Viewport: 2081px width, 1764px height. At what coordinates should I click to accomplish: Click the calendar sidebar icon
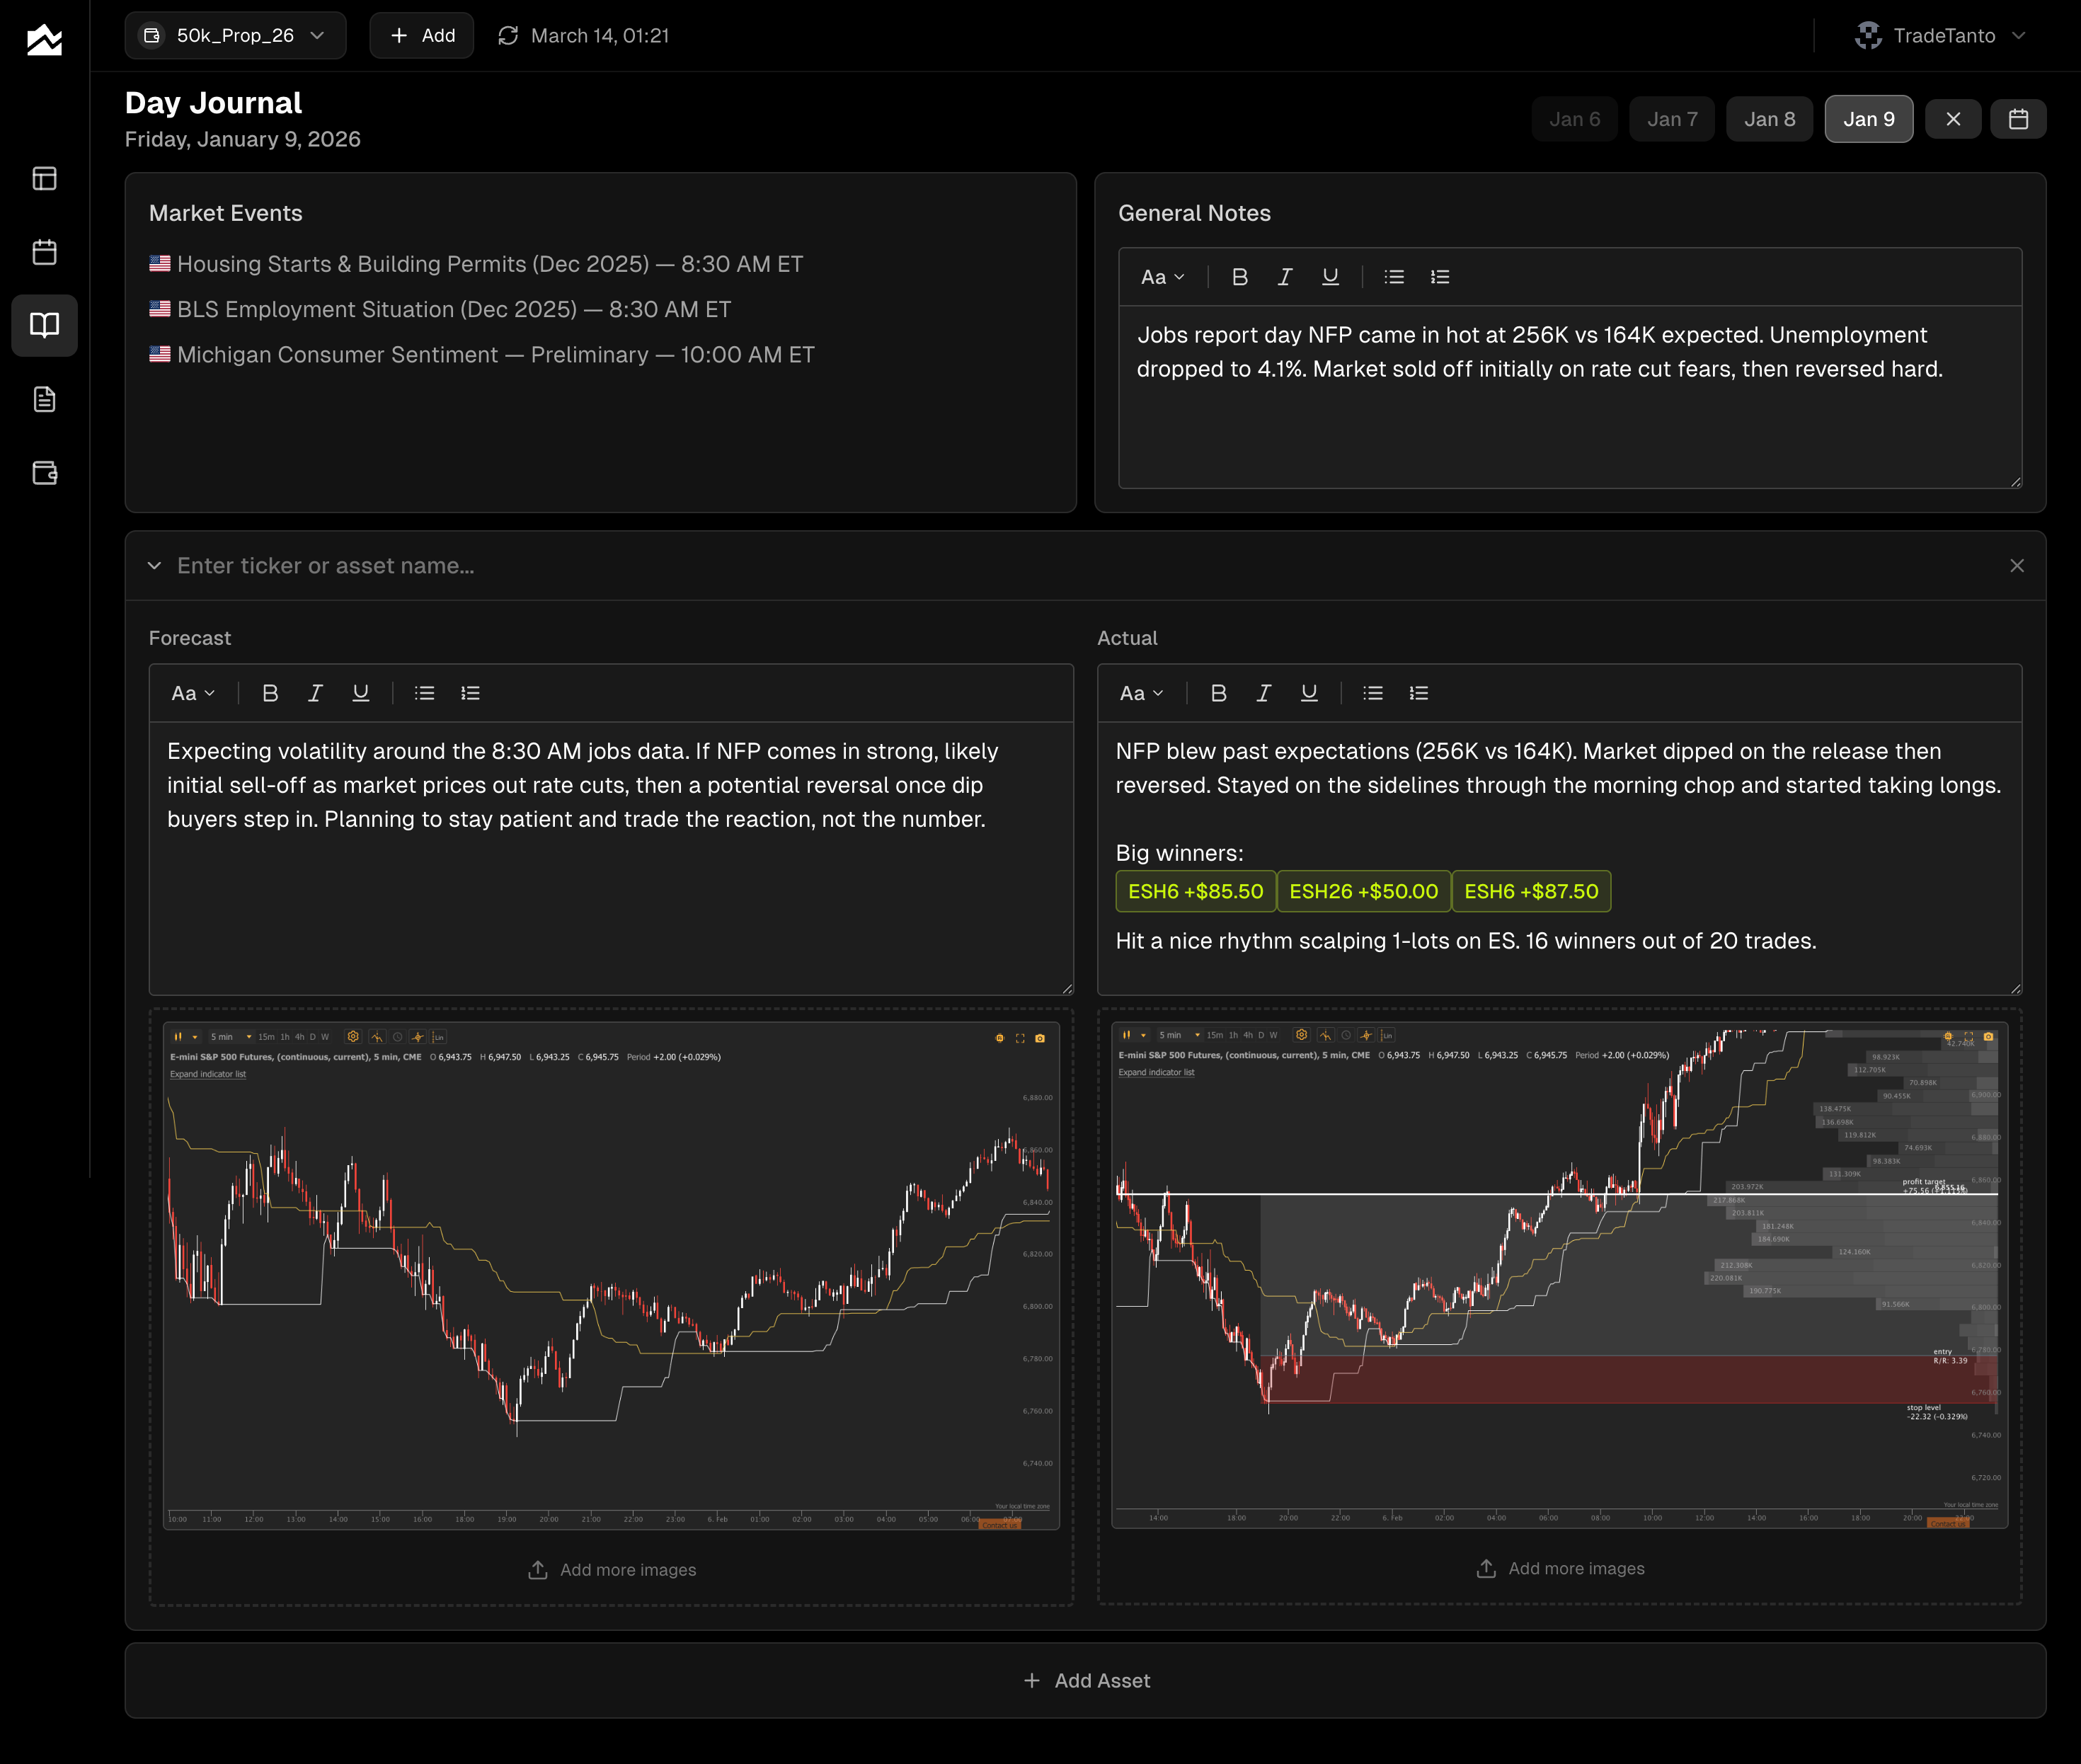click(x=44, y=252)
